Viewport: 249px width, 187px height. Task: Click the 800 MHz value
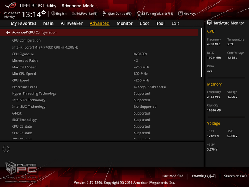140,74
